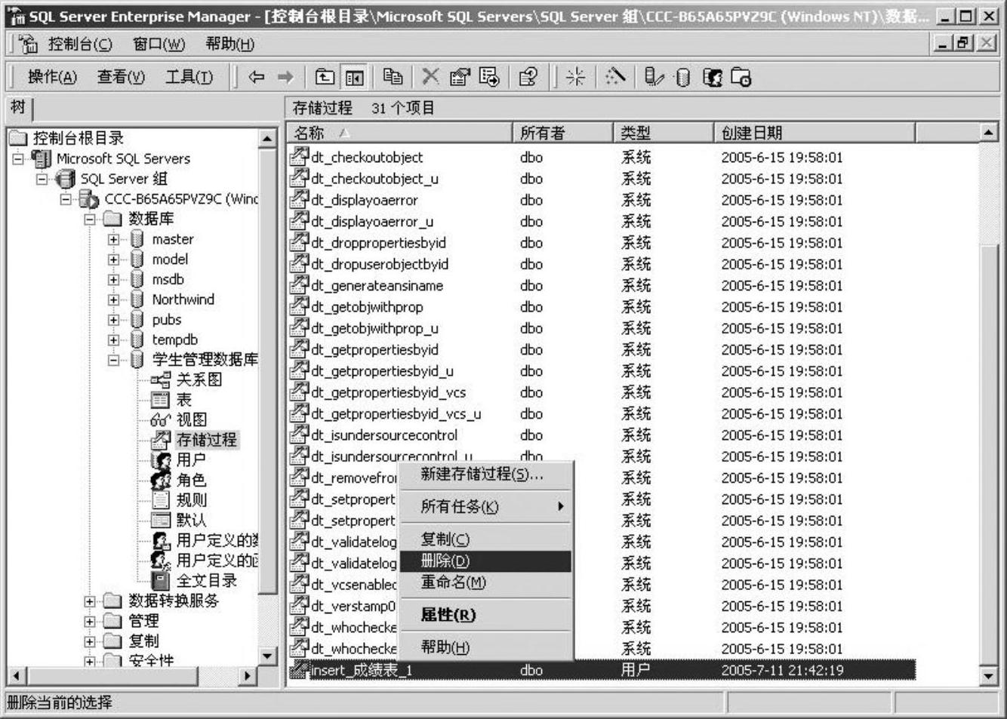Choose 属性(R) in the context menu
The width and height of the screenshot is (1007, 719).
tap(485, 615)
